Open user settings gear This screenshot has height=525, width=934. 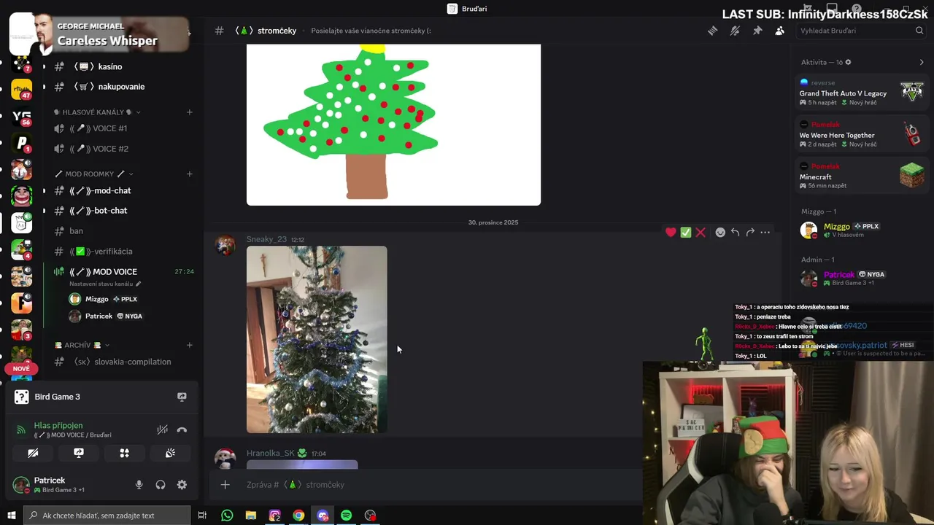182,485
